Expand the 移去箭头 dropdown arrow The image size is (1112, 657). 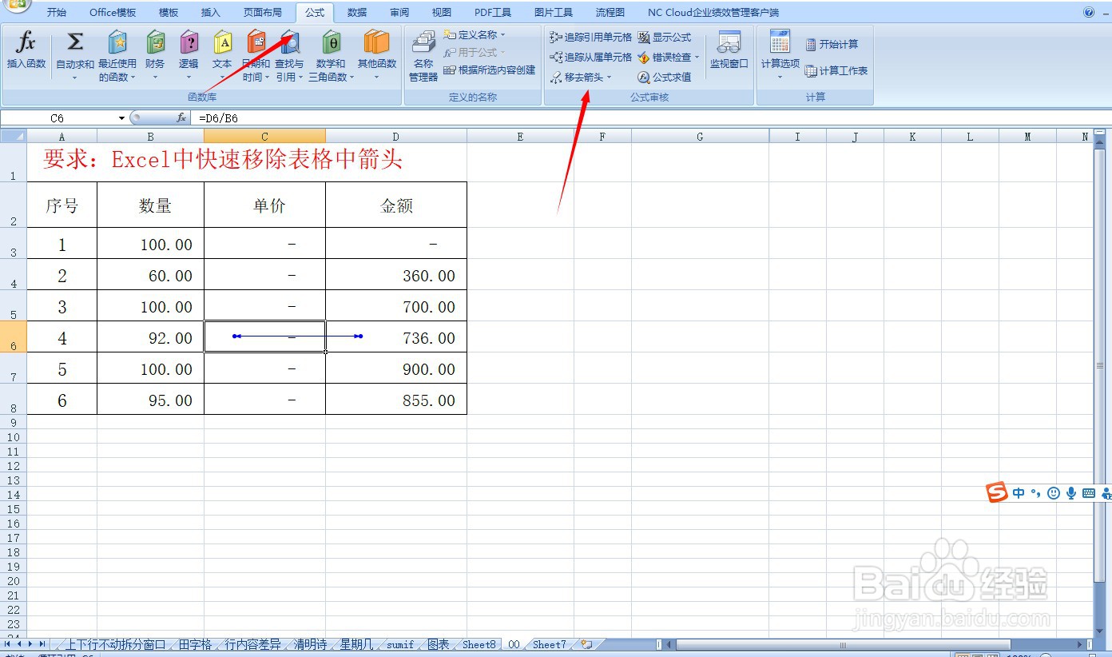[609, 78]
